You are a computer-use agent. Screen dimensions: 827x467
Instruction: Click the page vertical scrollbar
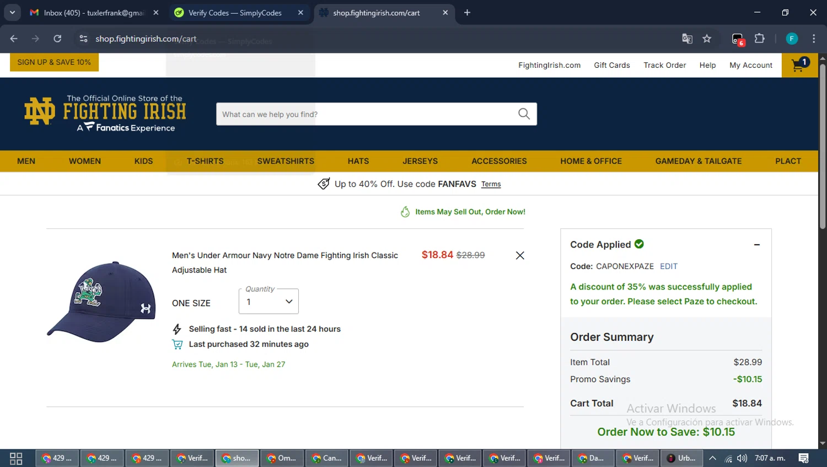tap(823, 146)
